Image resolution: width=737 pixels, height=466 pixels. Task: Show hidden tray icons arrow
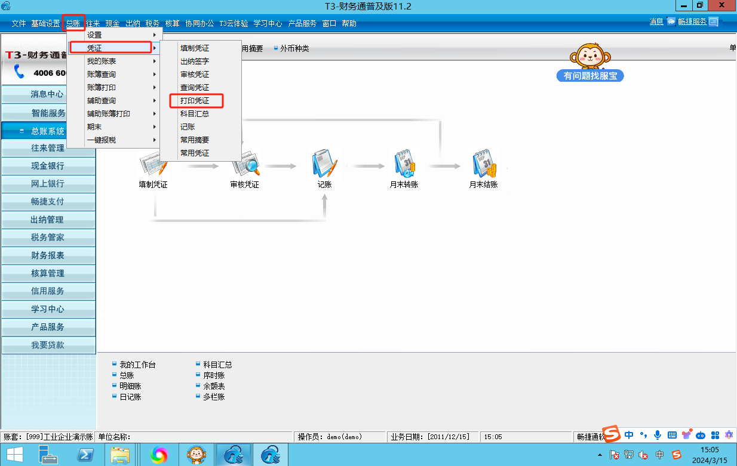(x=599, y=455)
